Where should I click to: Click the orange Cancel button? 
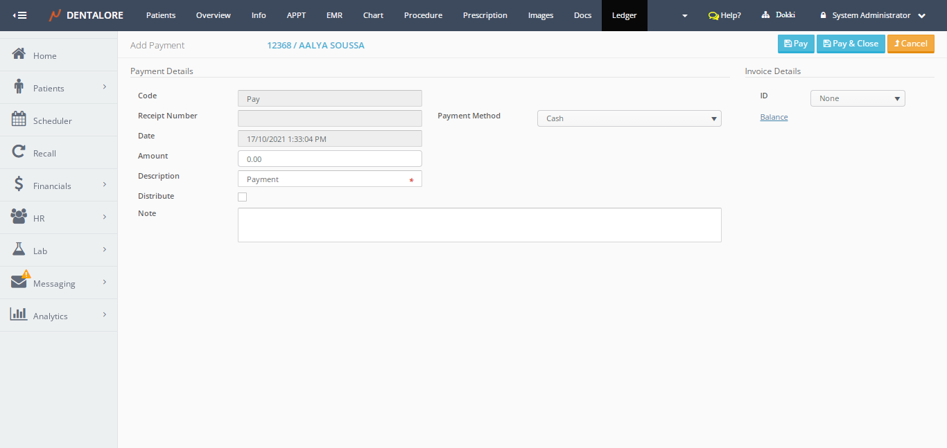pos(910,44)
